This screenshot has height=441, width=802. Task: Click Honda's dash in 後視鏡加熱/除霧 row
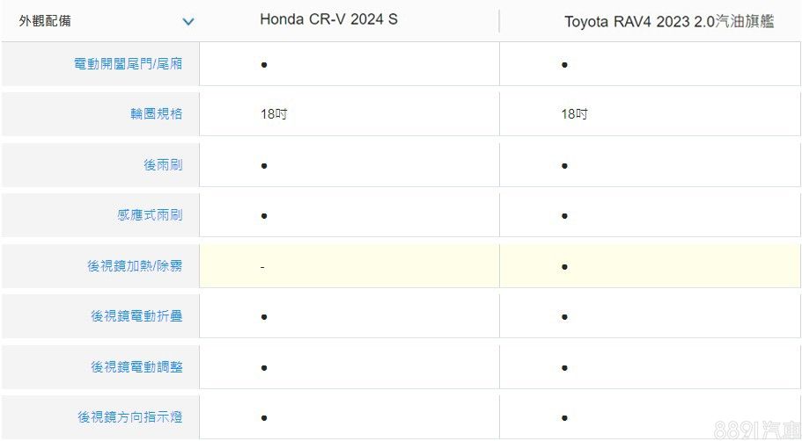coord(262,267)
